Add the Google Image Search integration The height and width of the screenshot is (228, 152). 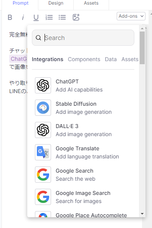point(83,197)
